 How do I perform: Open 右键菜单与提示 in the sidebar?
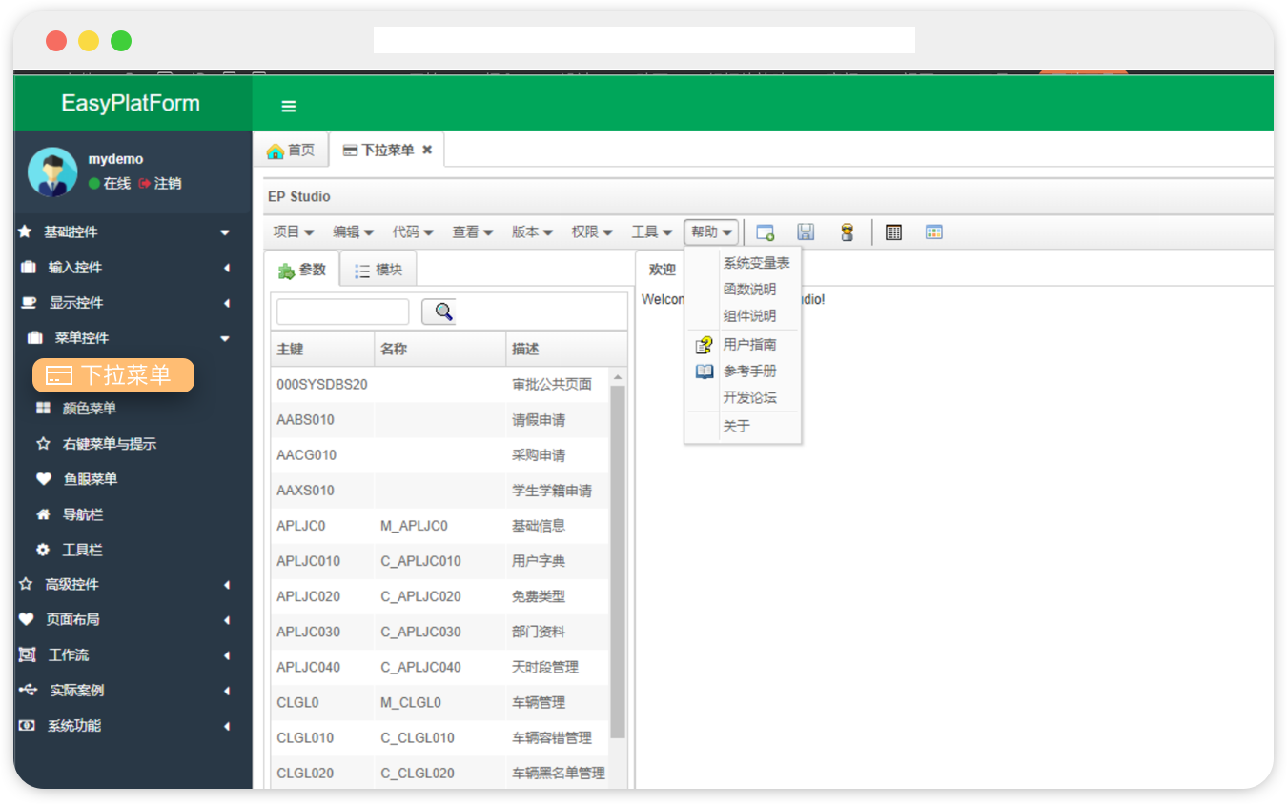coord(95,444)
